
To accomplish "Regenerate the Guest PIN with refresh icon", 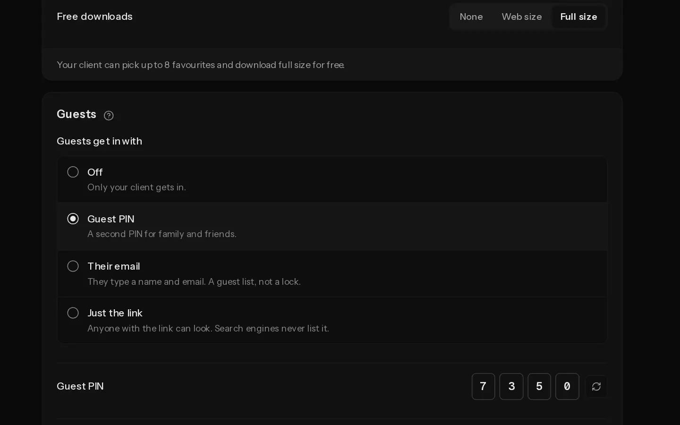I will click(x=596, y=386).
